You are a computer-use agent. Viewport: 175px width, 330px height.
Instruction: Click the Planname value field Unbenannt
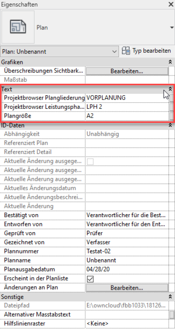[127, 260]
